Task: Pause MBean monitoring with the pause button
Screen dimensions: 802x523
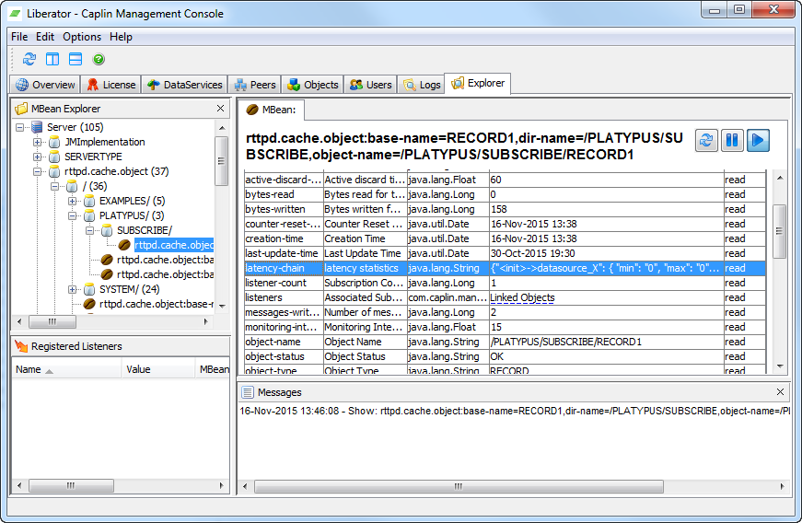Action: tap(732, 140)
